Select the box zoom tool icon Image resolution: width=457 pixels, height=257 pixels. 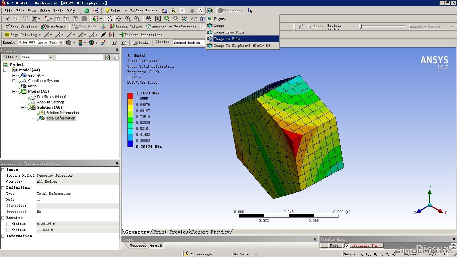coord(137,19)
